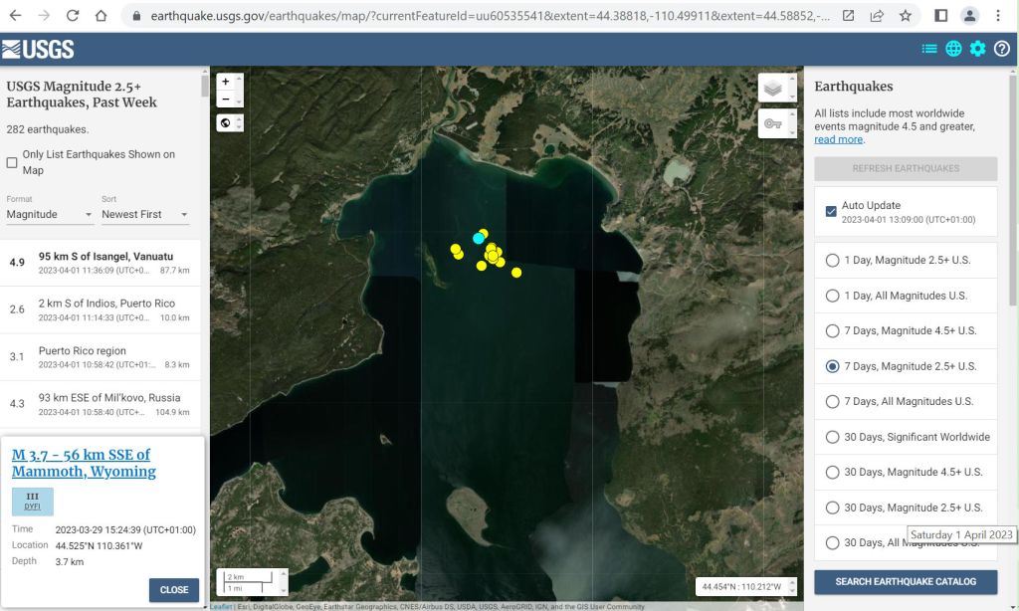Zoom out on the map
Viewport: 1019px width, 611px height.
click(226, 100)
